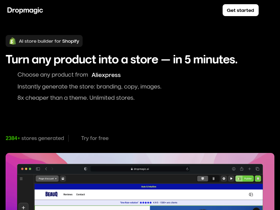The width and height of the screenshot is (280, 210).
Task: Click the Shopify bag icon
Action: (13, 41)
